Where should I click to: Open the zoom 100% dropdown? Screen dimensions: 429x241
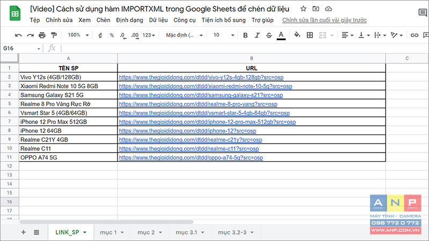[x=78, y=35]
